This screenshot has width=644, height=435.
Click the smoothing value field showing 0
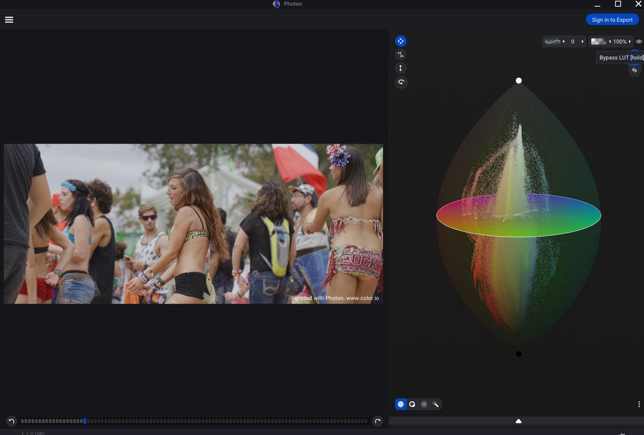(x=573, y=41)
